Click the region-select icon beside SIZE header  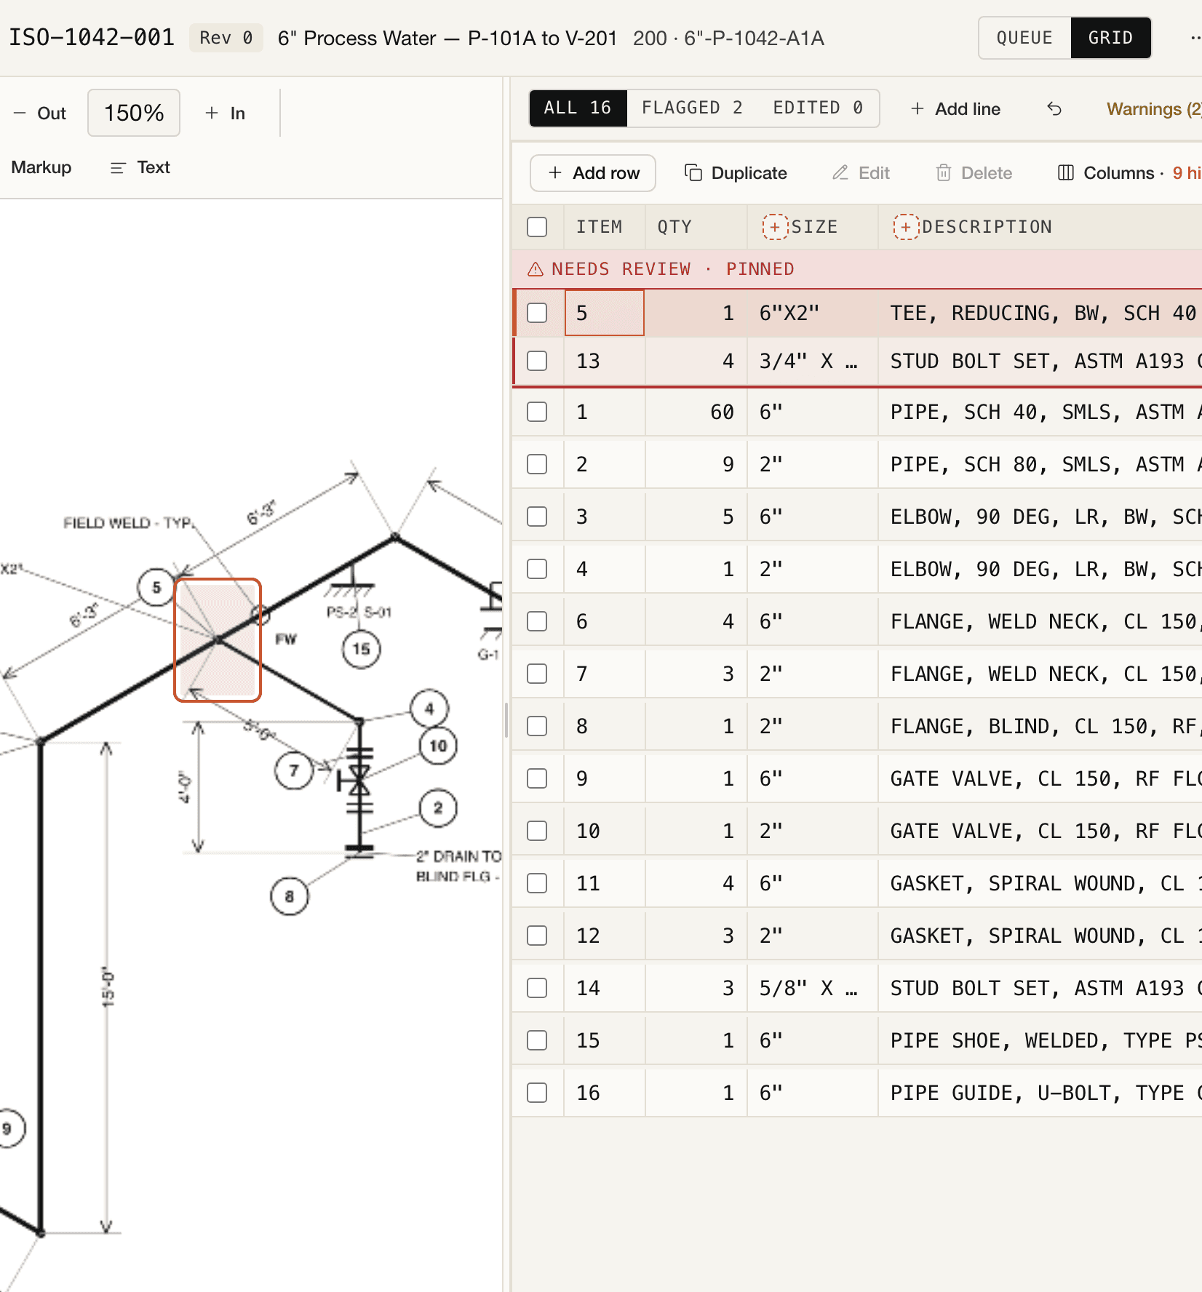pos(775,227)
